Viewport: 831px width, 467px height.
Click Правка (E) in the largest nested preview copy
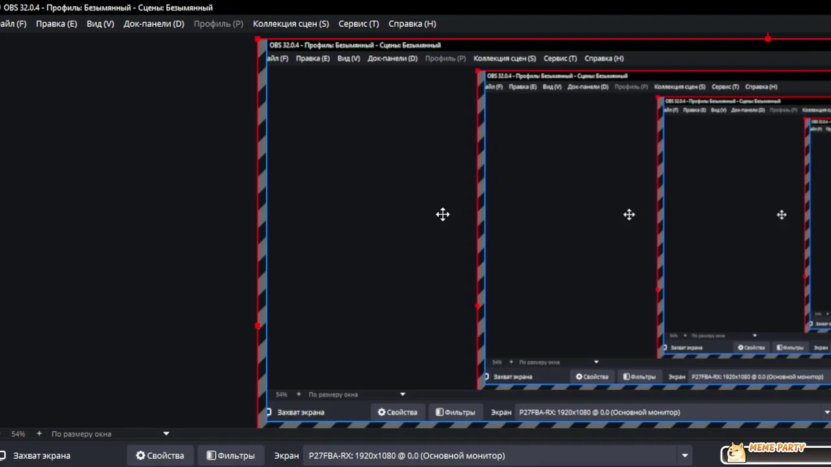pos(312,58)
